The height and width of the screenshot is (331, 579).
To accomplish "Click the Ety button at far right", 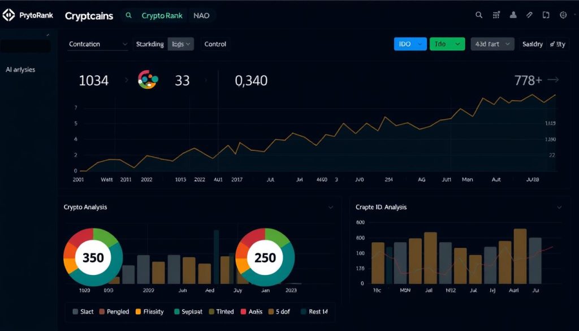I will coord(558,44).
